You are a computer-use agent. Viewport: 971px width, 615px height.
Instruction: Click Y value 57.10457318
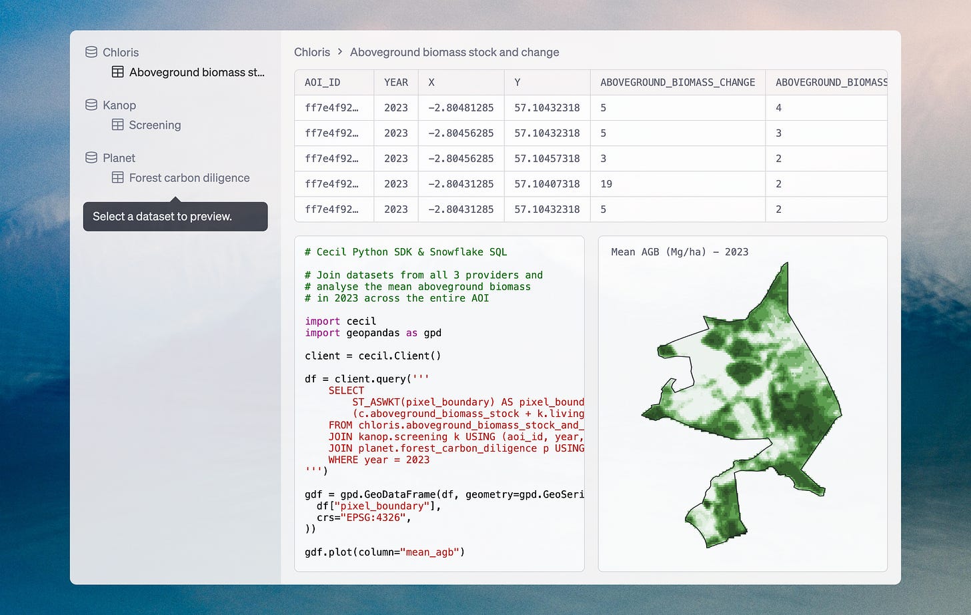(x=547, y=158)
